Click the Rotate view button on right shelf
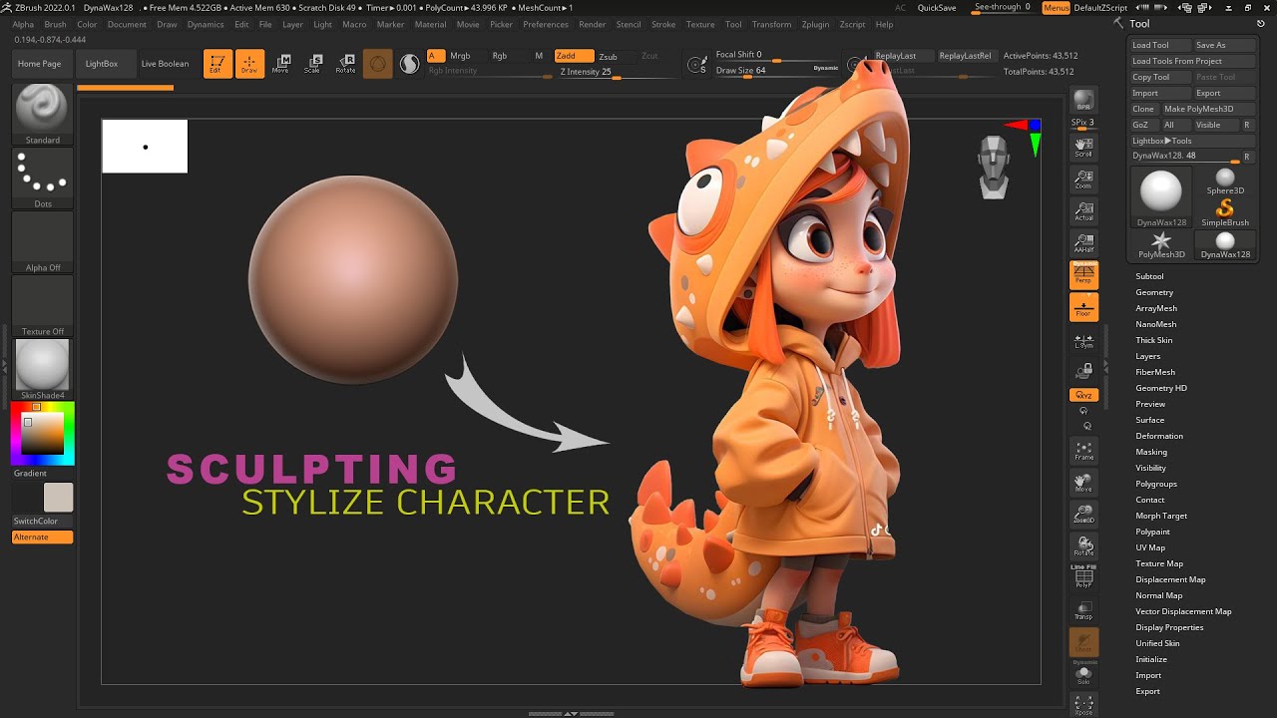Image resolution: width=1277 pixels, height=718 pixels. click(x=1083, y=546)
